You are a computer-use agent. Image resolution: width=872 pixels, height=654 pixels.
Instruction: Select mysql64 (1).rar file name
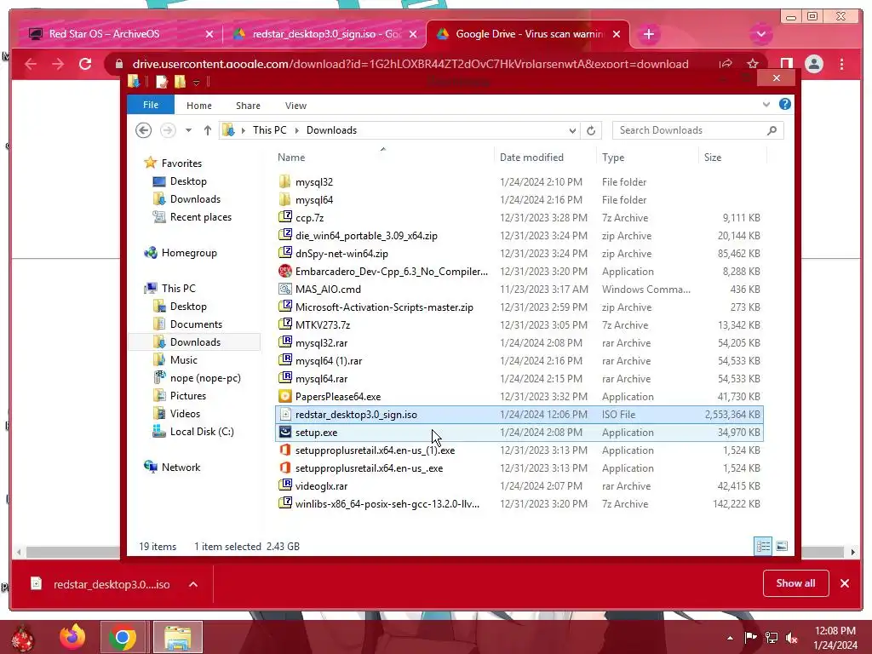328,361
